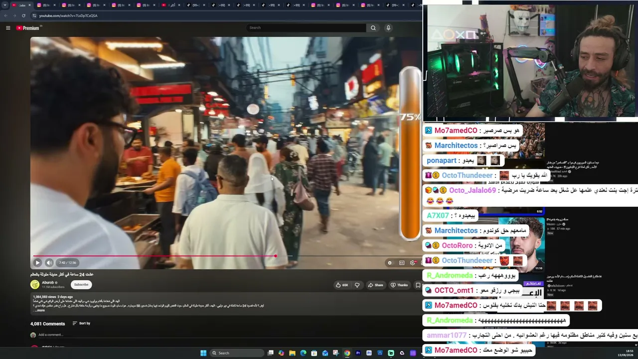Send Thanks to the creator
The image size is (638, 359).
399,285
